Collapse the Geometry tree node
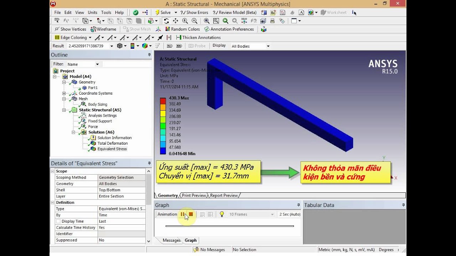456x256 pixels. [x=64, y=82]
